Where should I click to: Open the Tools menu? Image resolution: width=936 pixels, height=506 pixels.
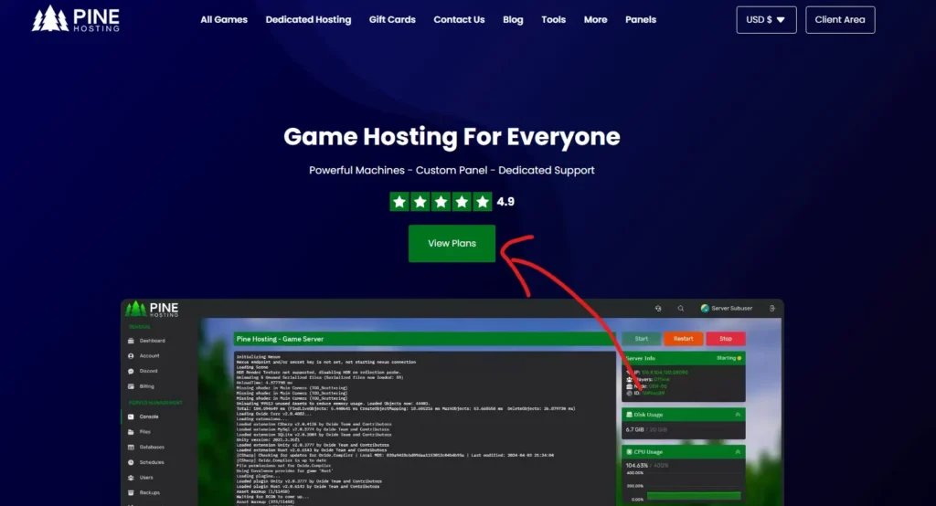click(x=553, y=20)
